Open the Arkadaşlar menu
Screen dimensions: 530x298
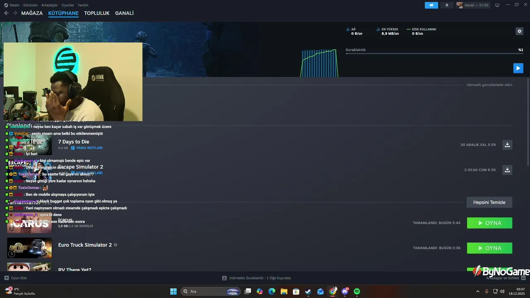pyautogui.click(x=49, y=5)
